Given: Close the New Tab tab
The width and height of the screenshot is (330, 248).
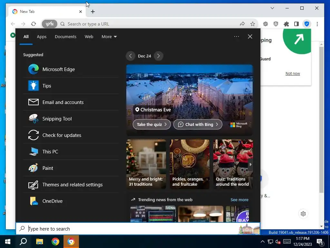Looking at the screenshot, I should point(80,12).
